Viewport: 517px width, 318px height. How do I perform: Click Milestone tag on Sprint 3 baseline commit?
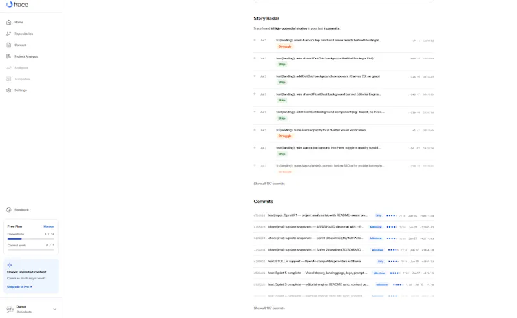tap(376, 238)
